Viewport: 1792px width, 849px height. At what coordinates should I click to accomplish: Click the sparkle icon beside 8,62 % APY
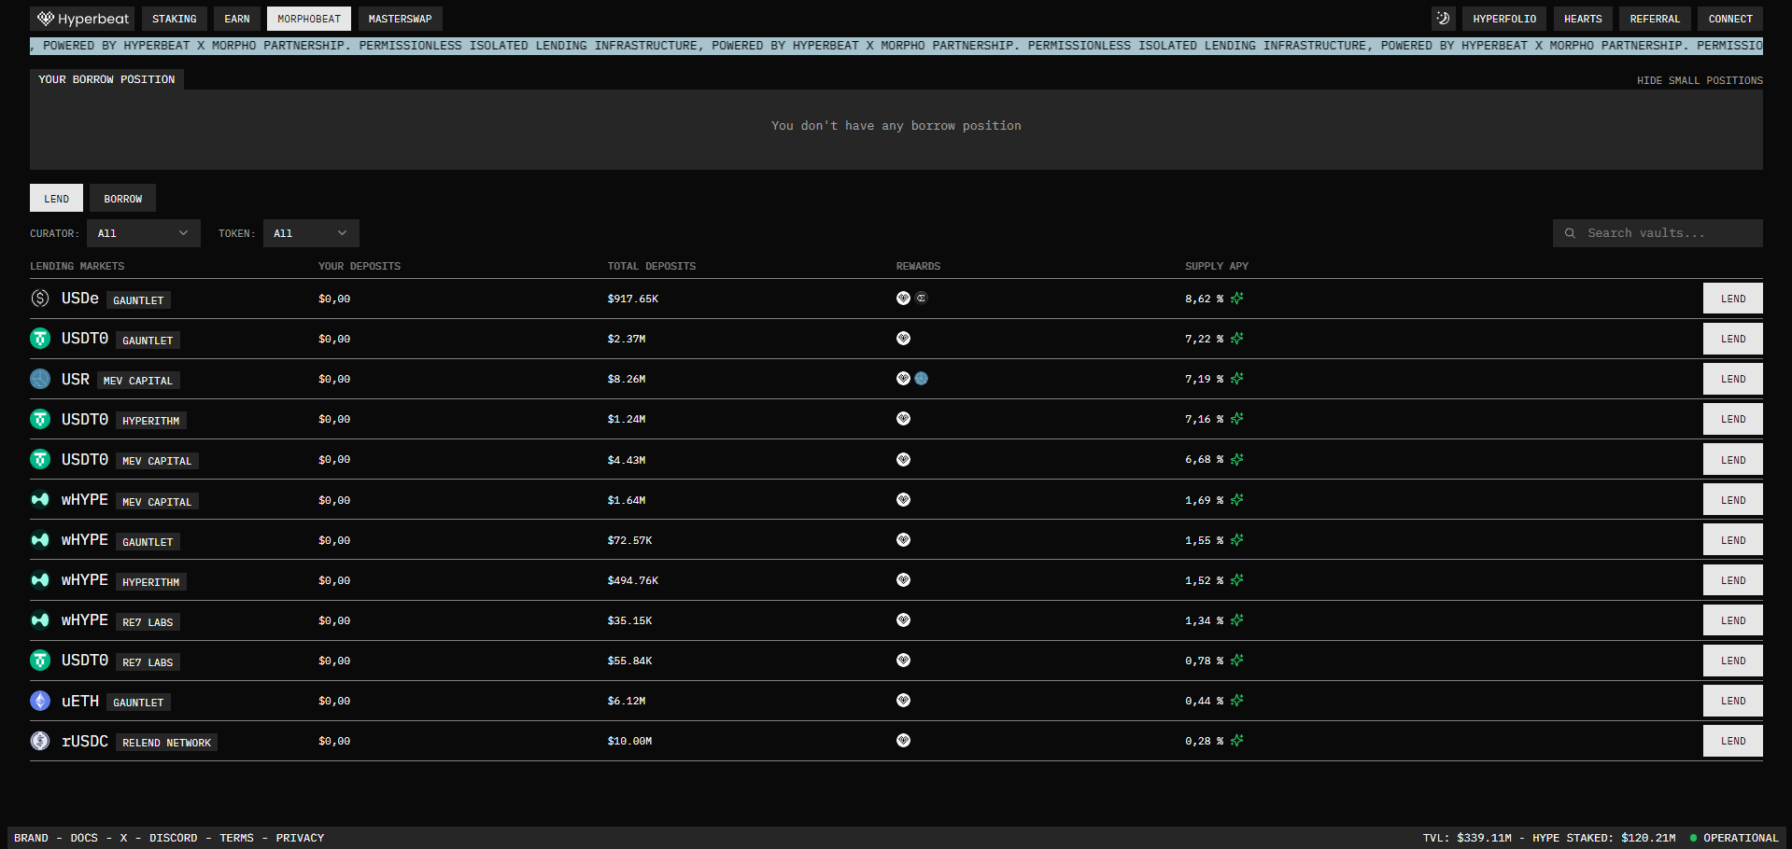tap(1237, 299)
